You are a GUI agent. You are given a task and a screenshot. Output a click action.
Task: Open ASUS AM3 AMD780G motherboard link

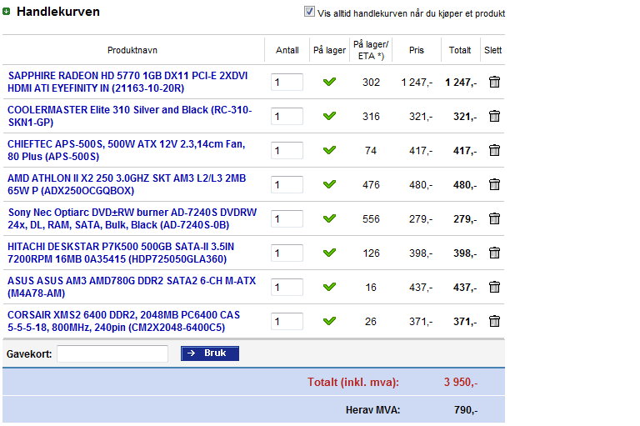pos(132,287)
